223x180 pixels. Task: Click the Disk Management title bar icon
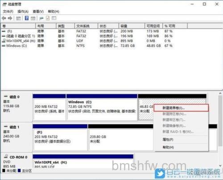coord(4,4)
